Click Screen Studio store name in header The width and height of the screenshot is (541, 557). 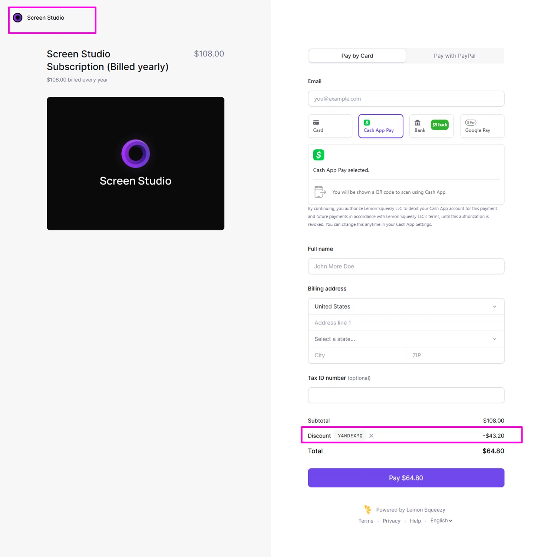click(46, 17)
